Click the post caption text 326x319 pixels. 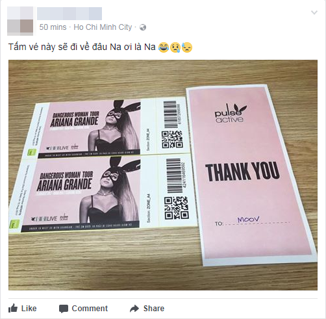pyautogui.click(x=82, y=47)
